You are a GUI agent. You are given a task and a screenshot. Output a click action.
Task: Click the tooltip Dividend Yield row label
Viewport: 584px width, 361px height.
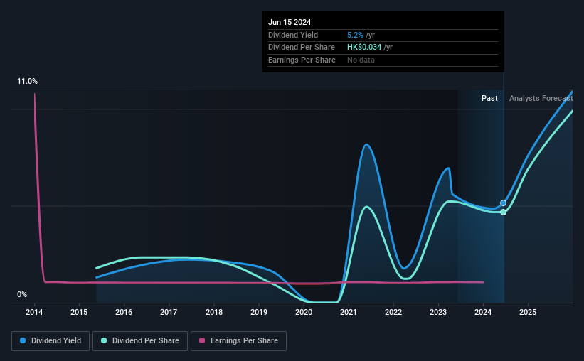pos(293,35)
